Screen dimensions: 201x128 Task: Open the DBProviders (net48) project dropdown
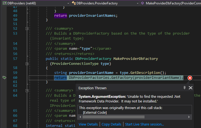(68, 3)
